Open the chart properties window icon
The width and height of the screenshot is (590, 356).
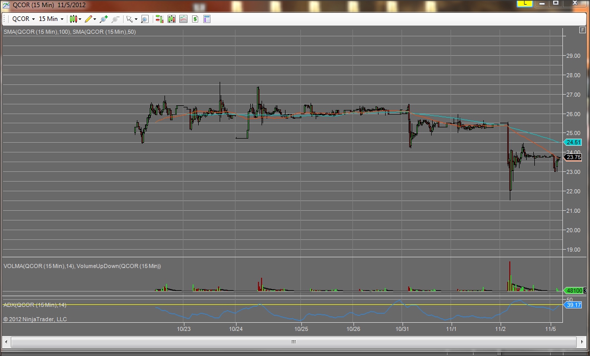click(206, 19)
